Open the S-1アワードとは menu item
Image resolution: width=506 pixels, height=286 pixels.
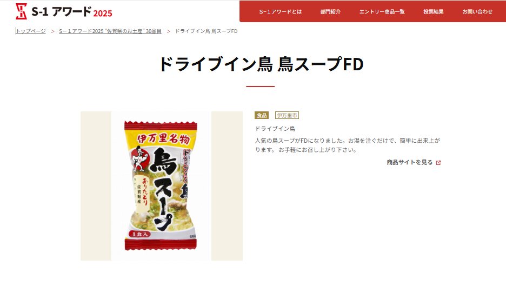281,11
